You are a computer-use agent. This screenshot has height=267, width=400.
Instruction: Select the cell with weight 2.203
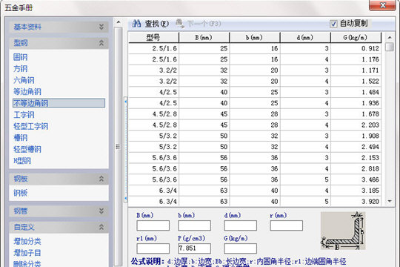[356, 125]
